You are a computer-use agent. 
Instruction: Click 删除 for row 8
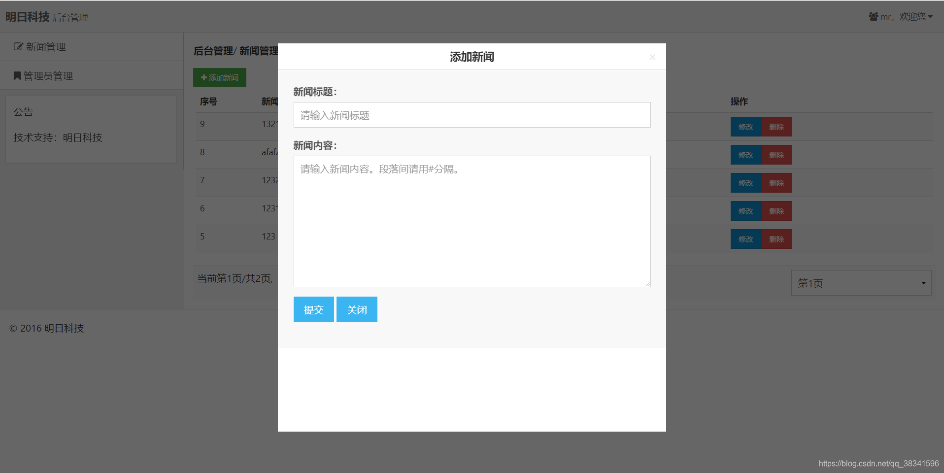point(777,155)
